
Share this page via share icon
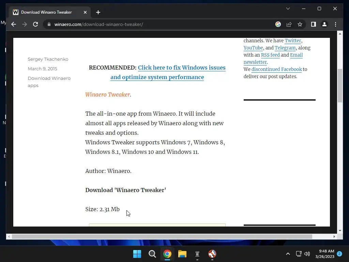pyautogui.click(x=289, y=24)
